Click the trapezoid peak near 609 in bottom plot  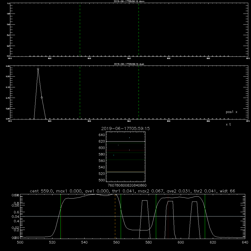point(194,202)
